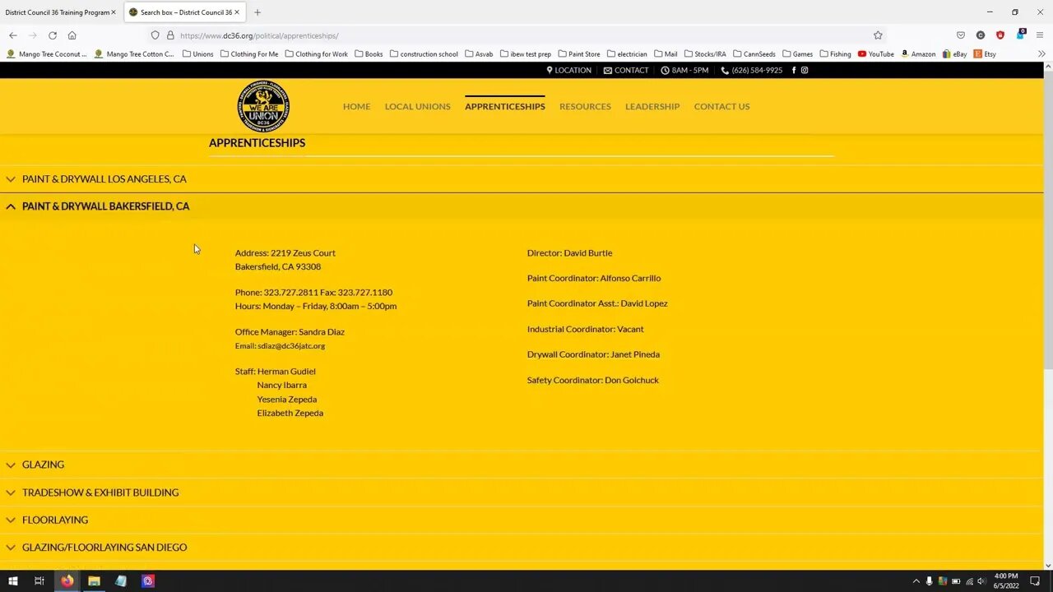Open the notification center icon
This screenshot has width=1053, height=592.
point(1036,581)
